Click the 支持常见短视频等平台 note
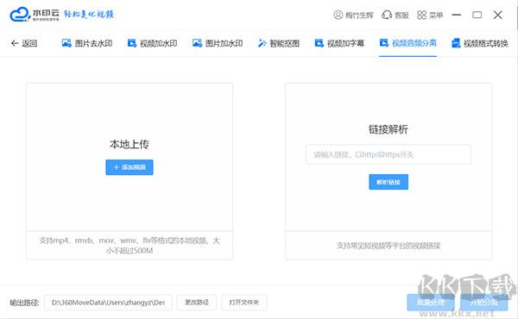This screenshot has height=319, width=518. (x=388, y=246)
